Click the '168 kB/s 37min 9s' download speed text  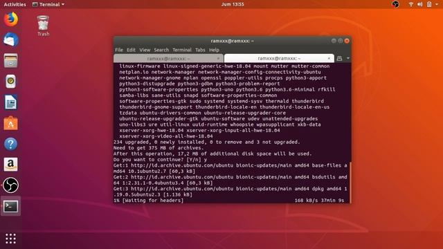pos(319,201)
